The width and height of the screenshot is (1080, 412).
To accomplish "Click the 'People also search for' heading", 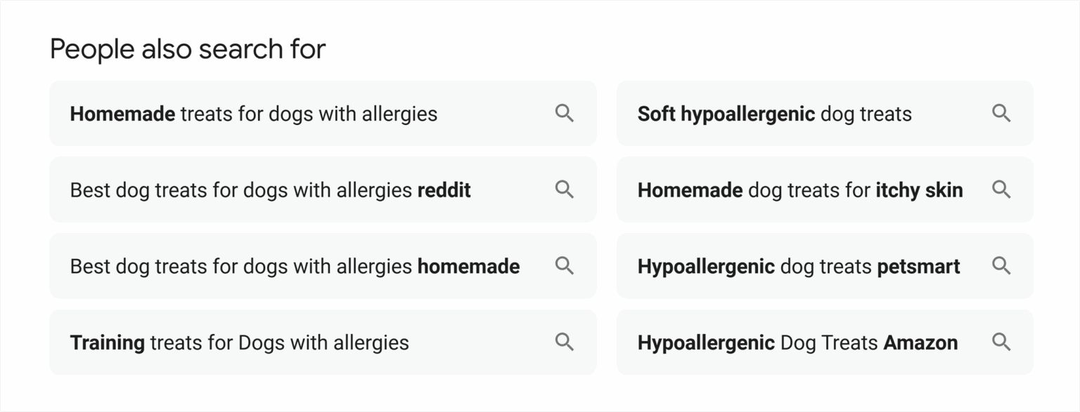I will point(187,48).
